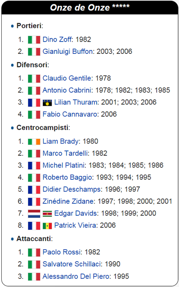Click the Italian flag beside Alessandro Del Piero
This screenshot has height=287, width=179.
tap(34, 276)
